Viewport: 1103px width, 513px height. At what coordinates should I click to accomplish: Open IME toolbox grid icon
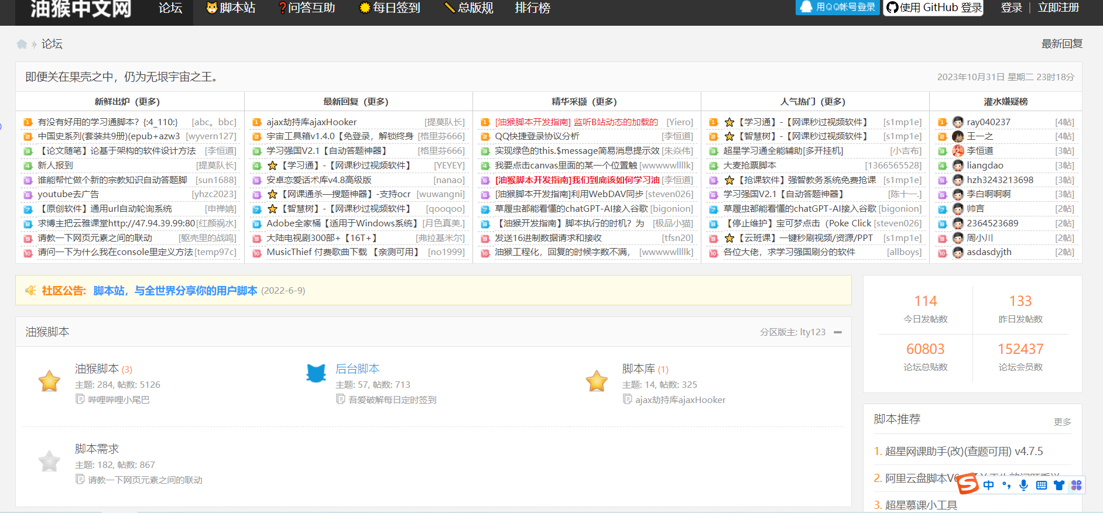coord(1076,486)
